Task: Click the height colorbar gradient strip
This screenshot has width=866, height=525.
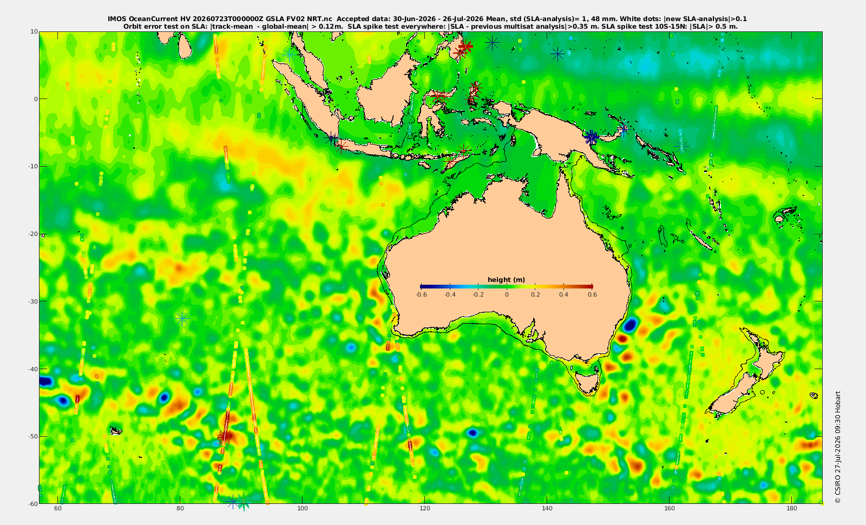Action: click(x=506, y=286)
